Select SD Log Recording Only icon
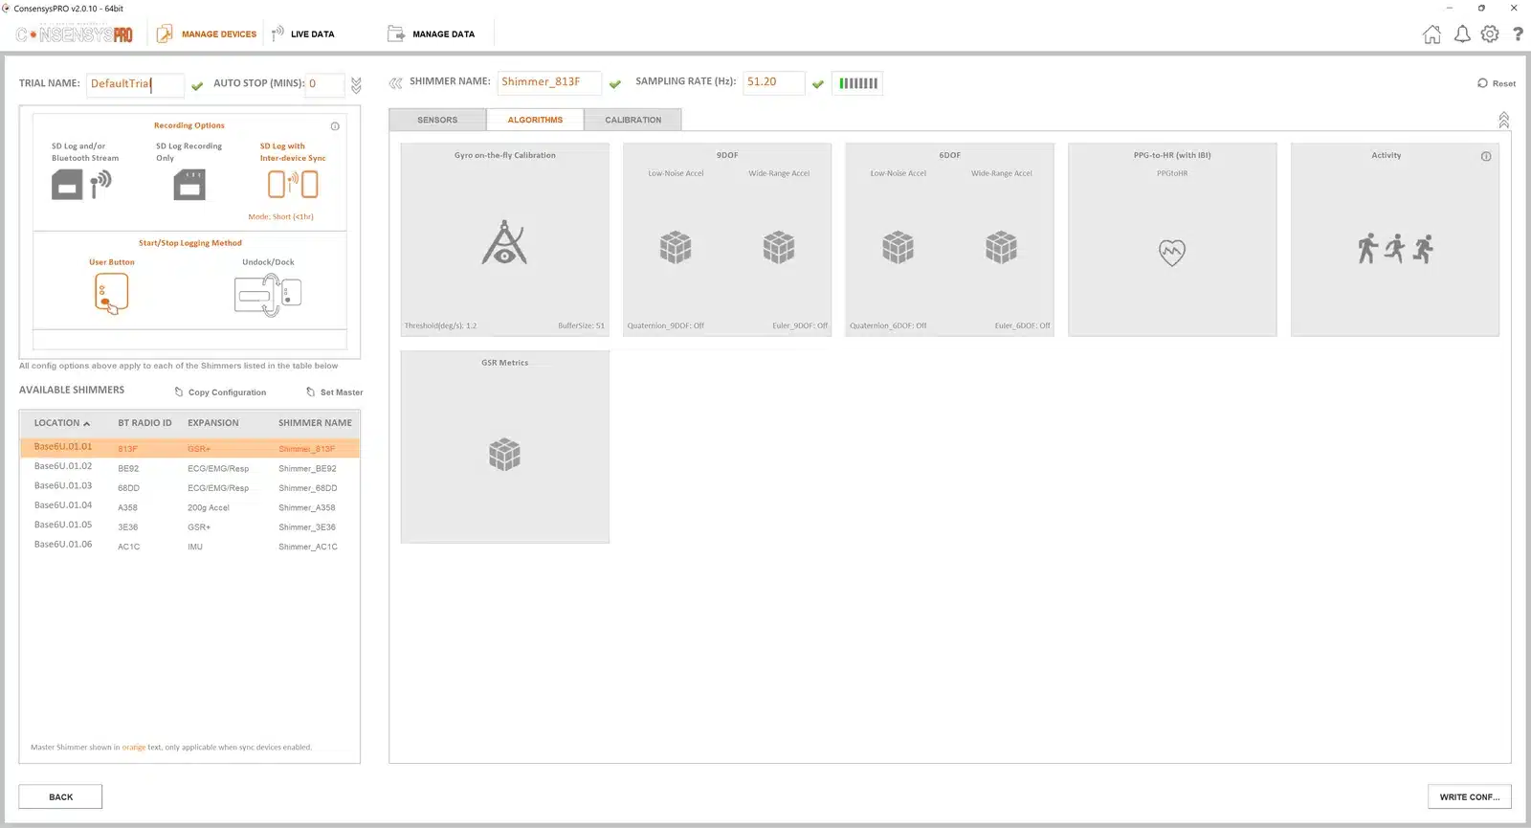Viewport: 1531px width, 828px height. coord(189,184)
